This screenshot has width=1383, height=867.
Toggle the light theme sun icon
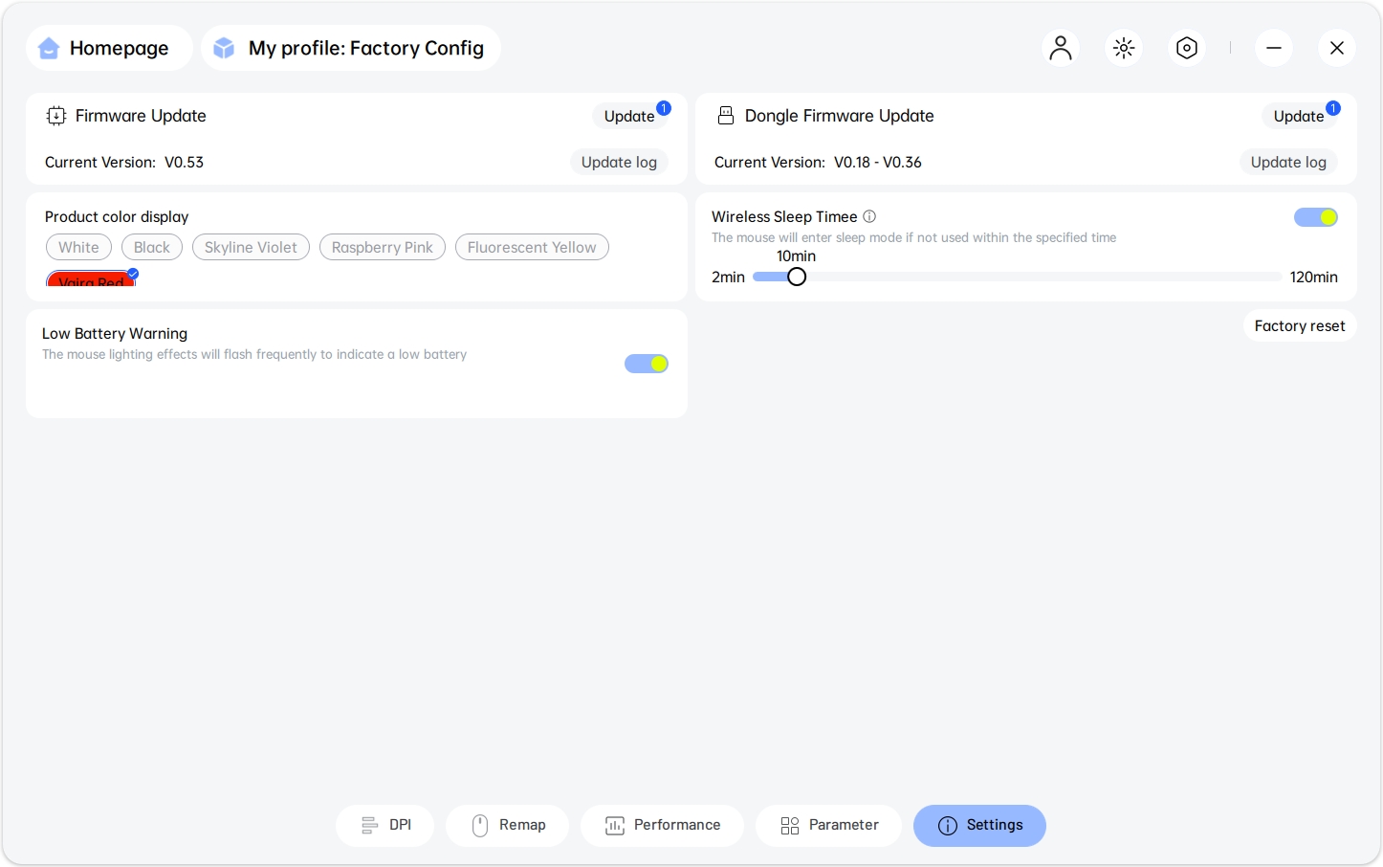[1124, 48]
